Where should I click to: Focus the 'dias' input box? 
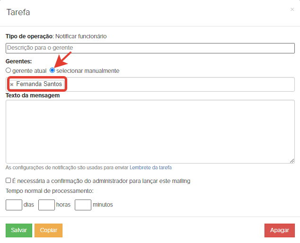coord(14,205)
